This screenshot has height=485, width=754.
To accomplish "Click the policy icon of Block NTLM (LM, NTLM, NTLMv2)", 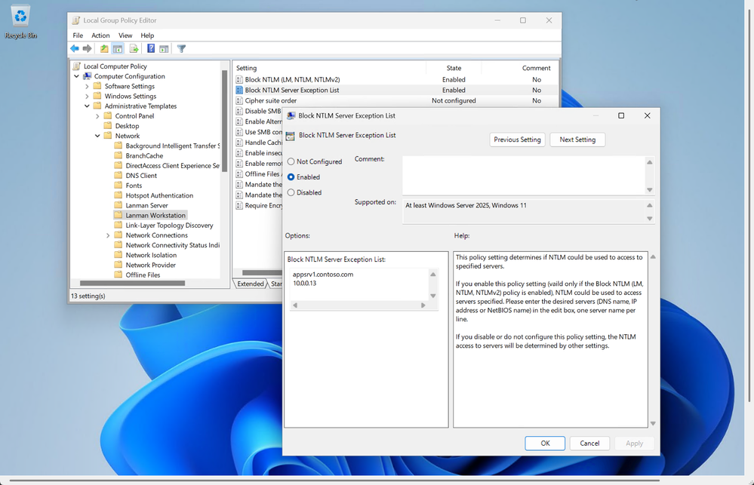I will [x=239, y=80].
